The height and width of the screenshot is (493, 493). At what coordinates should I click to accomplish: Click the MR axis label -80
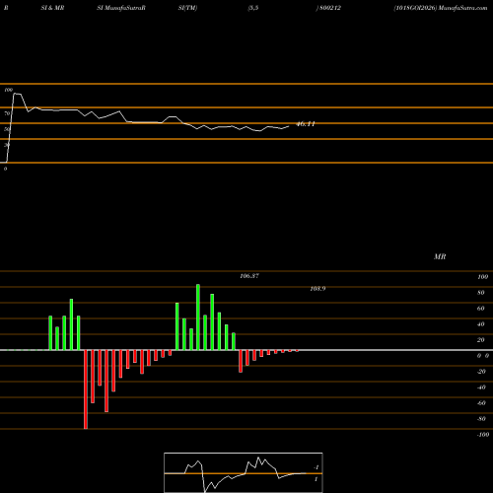click(x=481, y=419)
